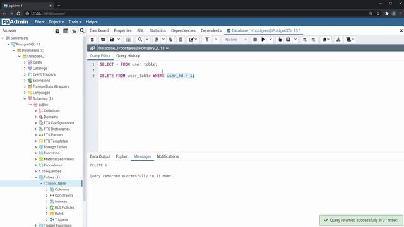Switch to the Statistics tab
Image resolution: width=404 pixels, height=227 pixels.
[157, 30]
